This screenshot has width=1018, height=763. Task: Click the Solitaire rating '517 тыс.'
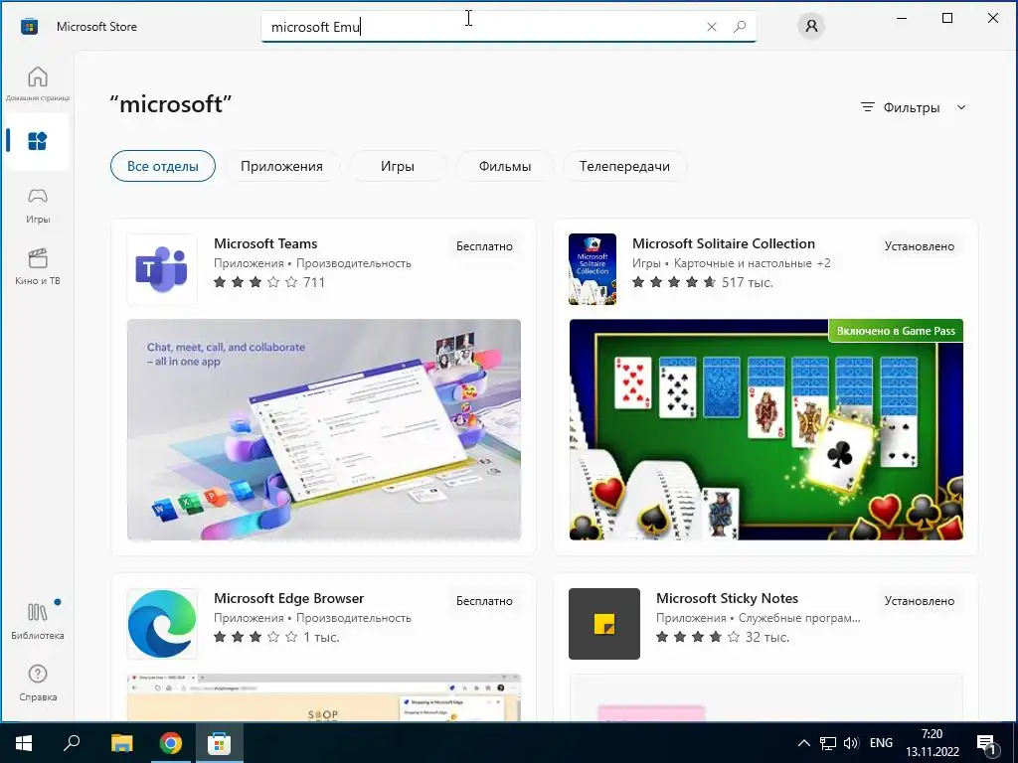(748, 282)
